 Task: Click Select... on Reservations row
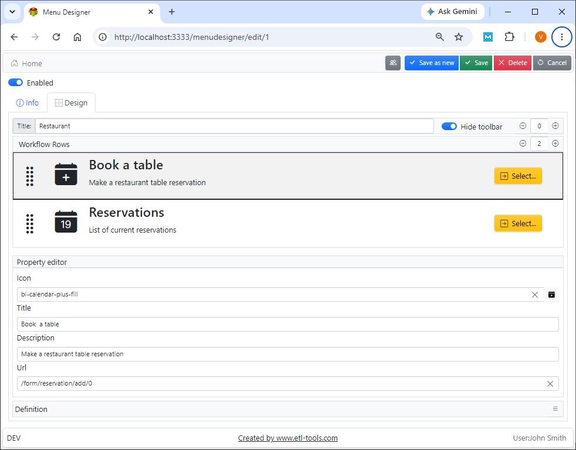tap(518, 223)
